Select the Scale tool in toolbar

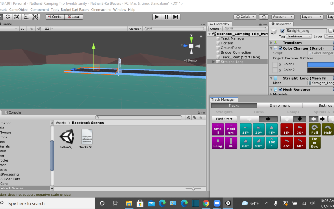pos(17,17)
